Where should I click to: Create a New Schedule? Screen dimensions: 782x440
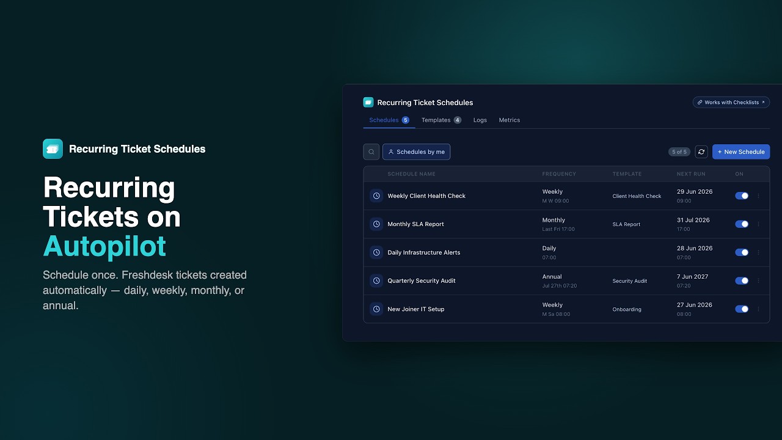click(x=741, y=152)
